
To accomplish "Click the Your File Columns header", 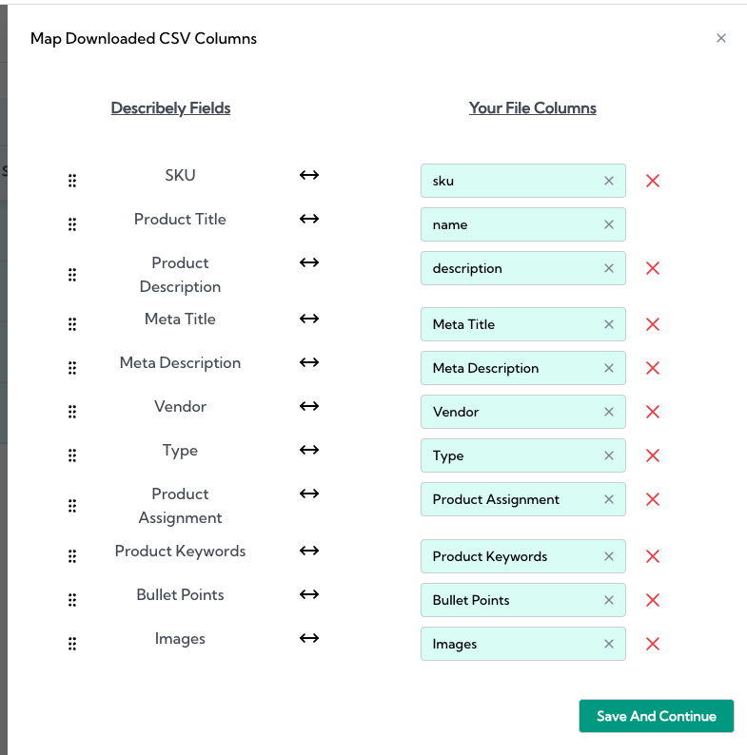I will pos(532,108).
